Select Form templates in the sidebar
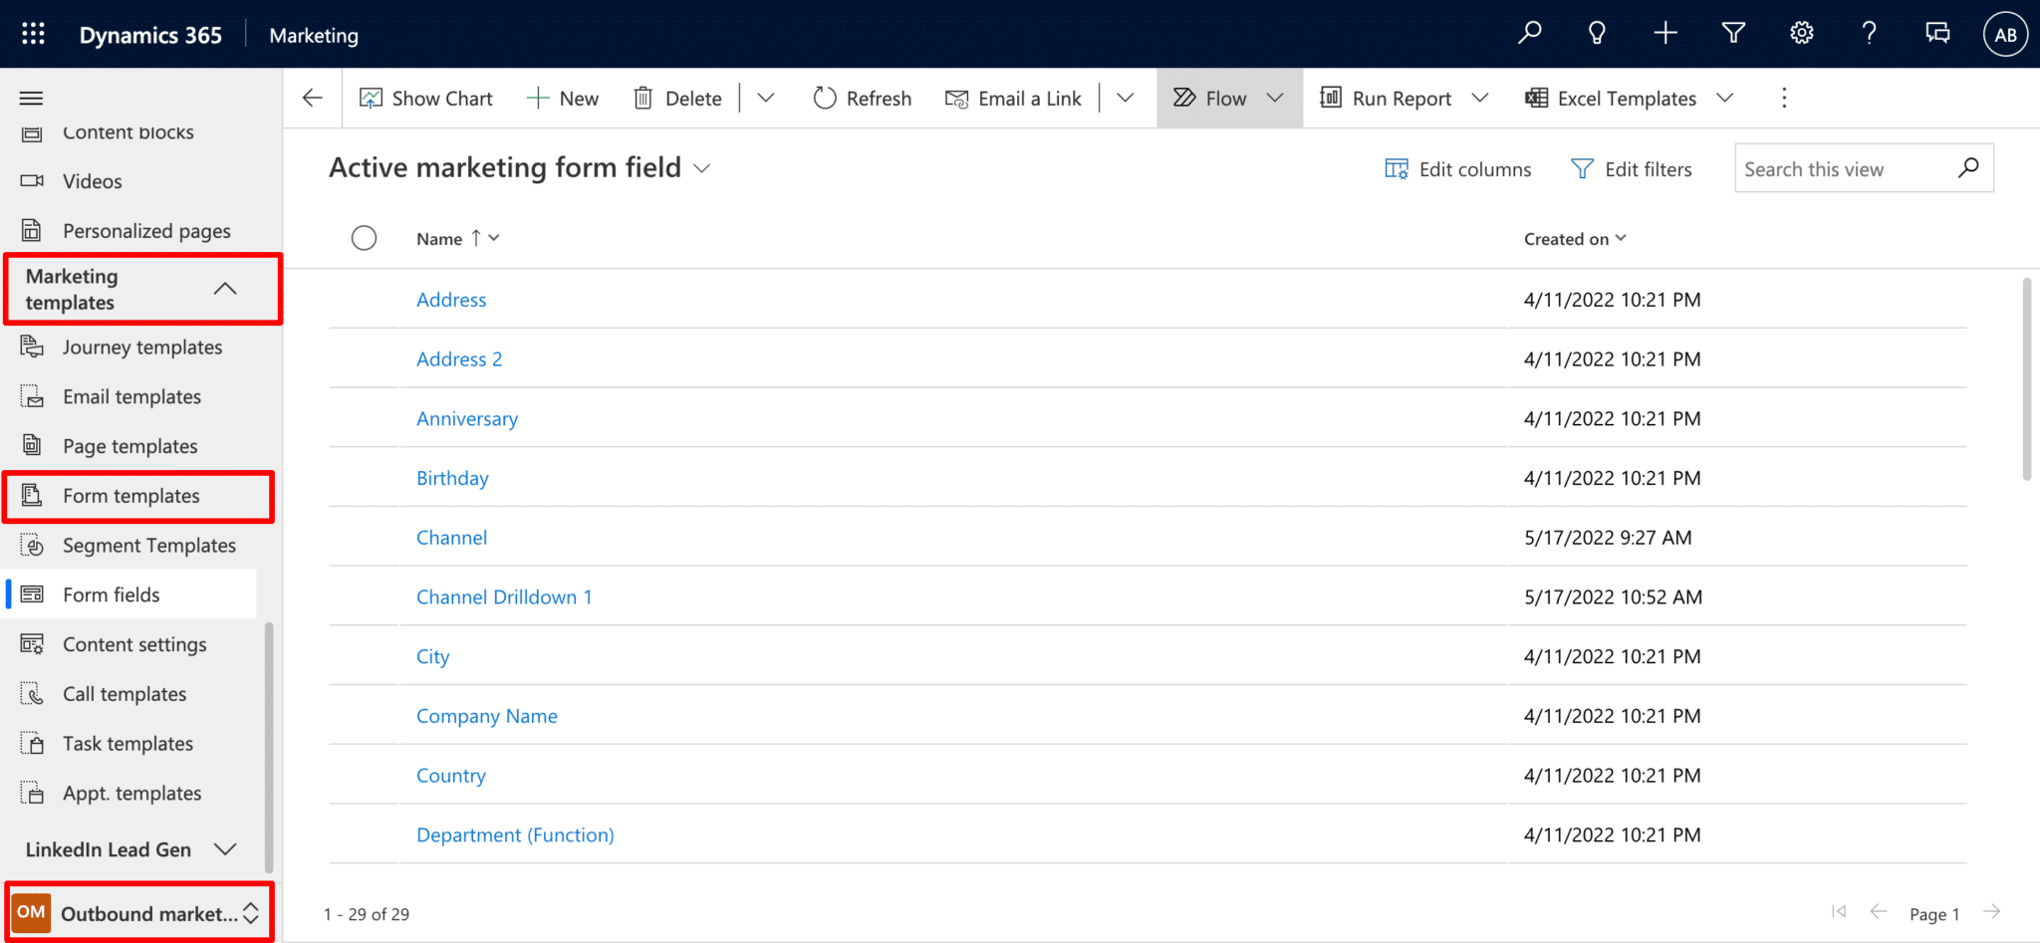This screenshot has width=2040, height=943. (x=130, y=495)
